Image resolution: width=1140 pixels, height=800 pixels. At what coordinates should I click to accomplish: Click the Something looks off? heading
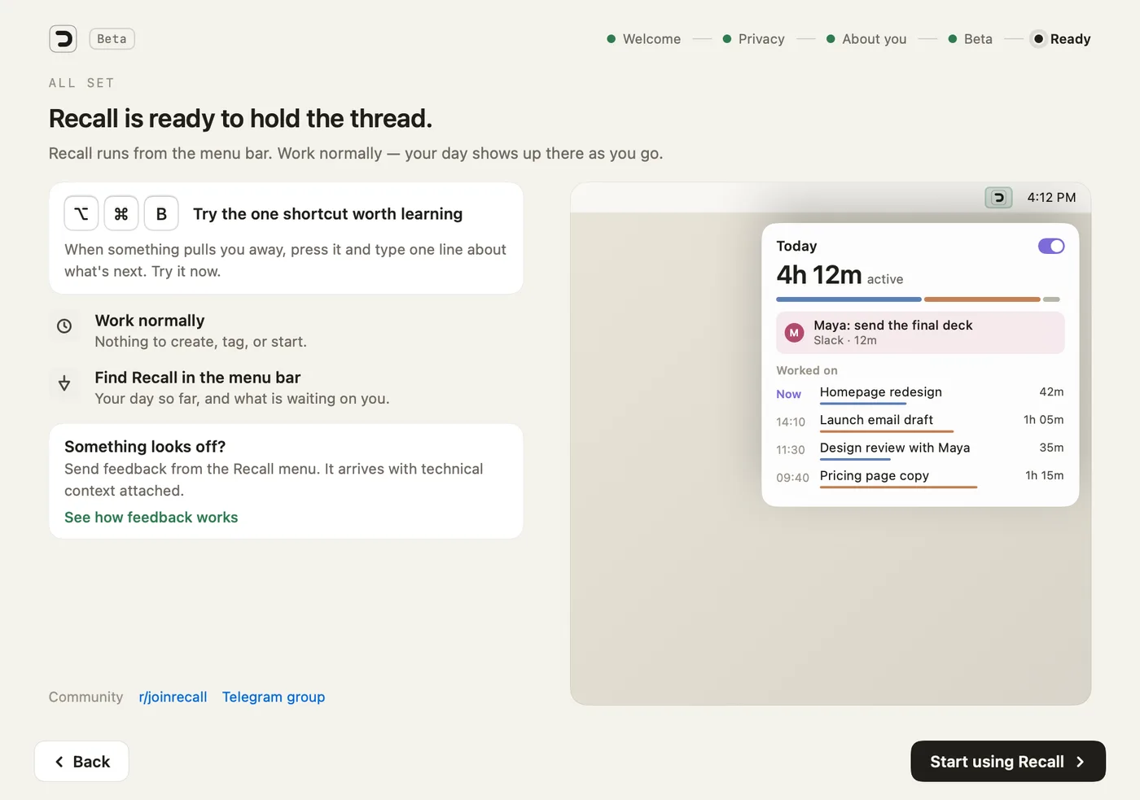pyautogui.click(x=145, y=447)
